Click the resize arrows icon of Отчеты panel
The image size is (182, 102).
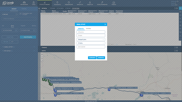tap(175, 8)
